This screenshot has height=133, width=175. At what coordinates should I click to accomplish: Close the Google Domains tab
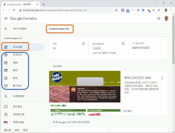pyautogui.click(x=37, y=5)
